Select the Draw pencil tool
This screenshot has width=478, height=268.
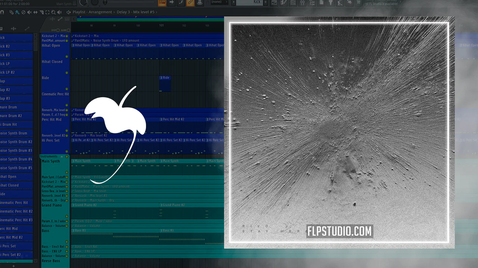click(12, 12)
